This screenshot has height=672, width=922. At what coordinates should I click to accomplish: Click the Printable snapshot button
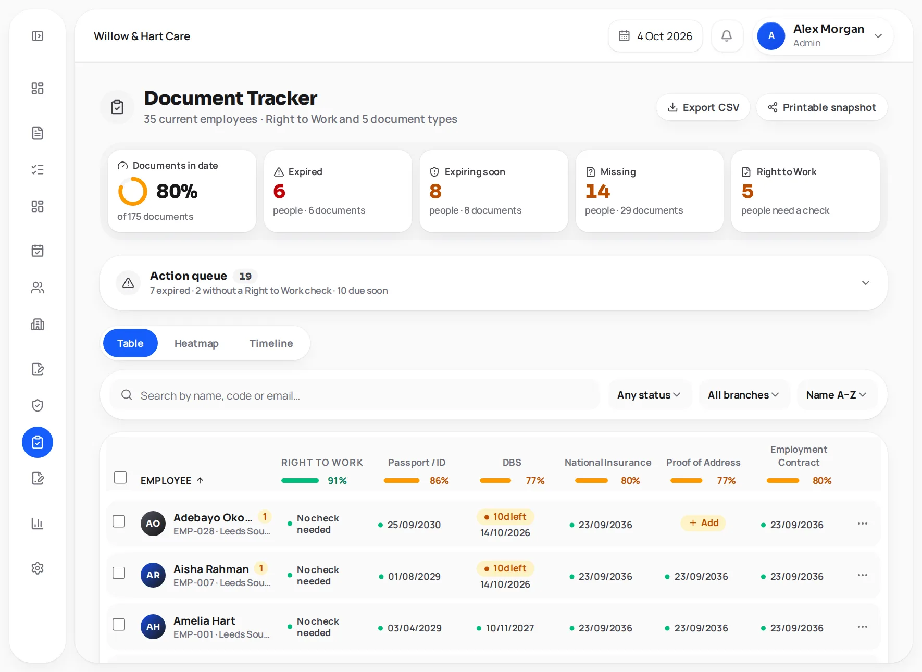pyautogui.click(x=822, y=107)
